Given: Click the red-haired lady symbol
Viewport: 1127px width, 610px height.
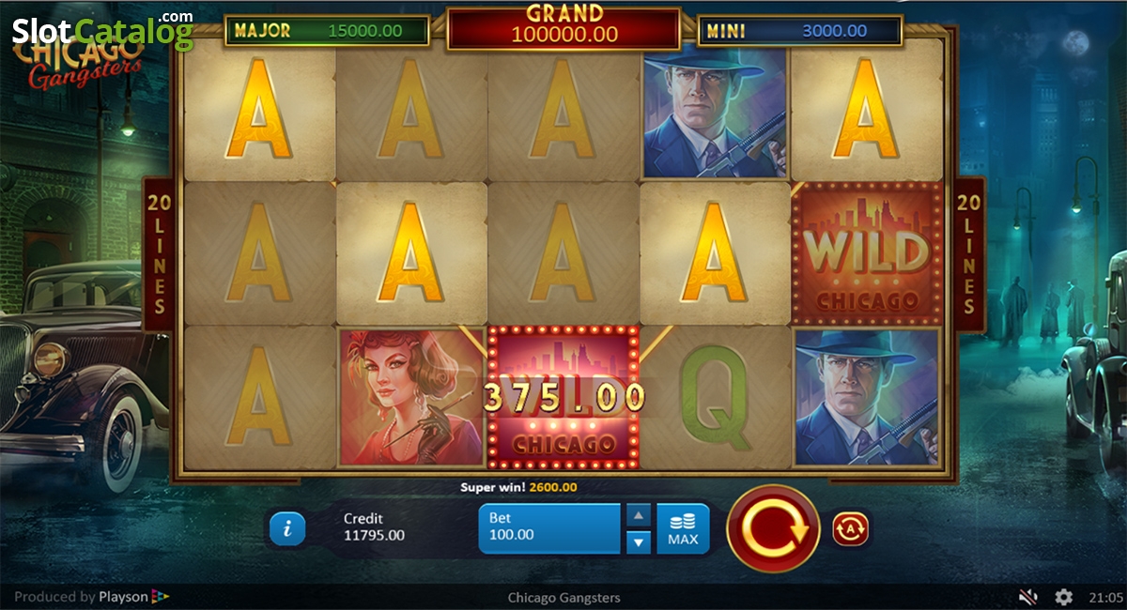Looking at the screenshot, I should pos(411,397).
